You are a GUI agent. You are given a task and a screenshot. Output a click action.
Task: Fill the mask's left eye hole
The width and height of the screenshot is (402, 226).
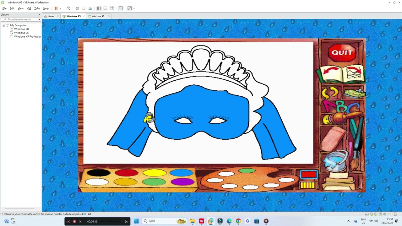183,121
